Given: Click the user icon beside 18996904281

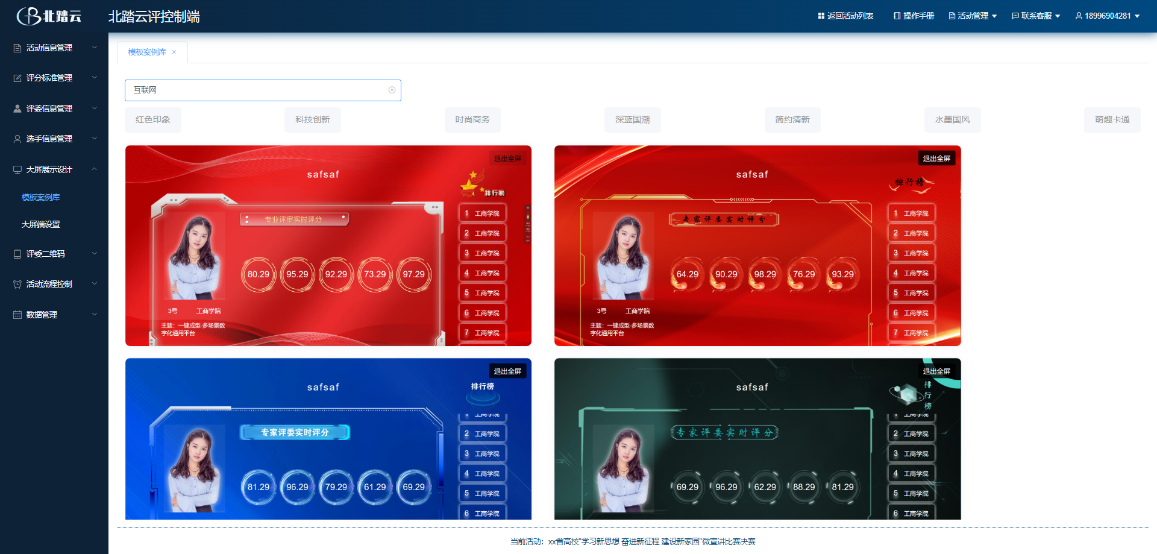Looking at the screenshot, I should (1079, 16).
